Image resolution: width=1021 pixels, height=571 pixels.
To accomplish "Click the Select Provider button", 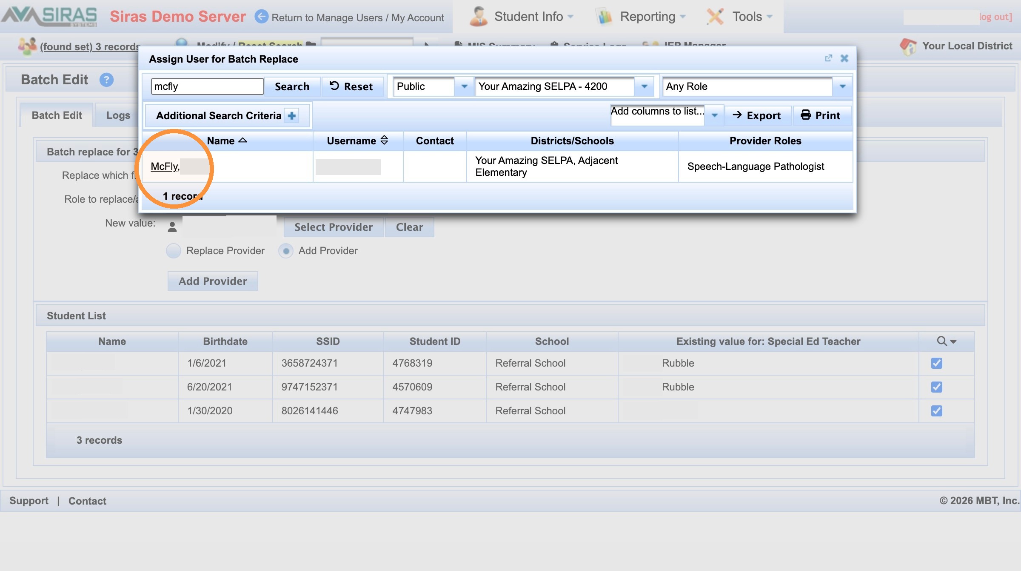I will [334, 227].
